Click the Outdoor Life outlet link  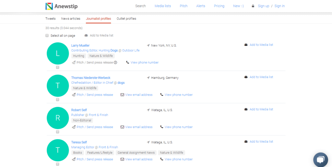click(x=131, y=50)
